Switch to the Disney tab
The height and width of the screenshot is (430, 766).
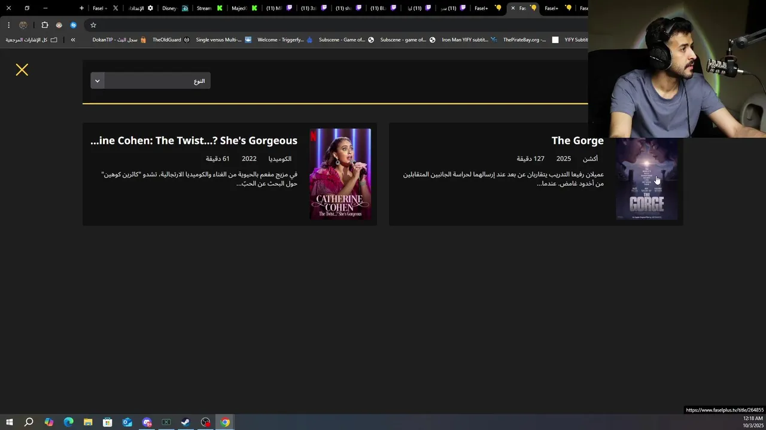(x=175, y=8)
